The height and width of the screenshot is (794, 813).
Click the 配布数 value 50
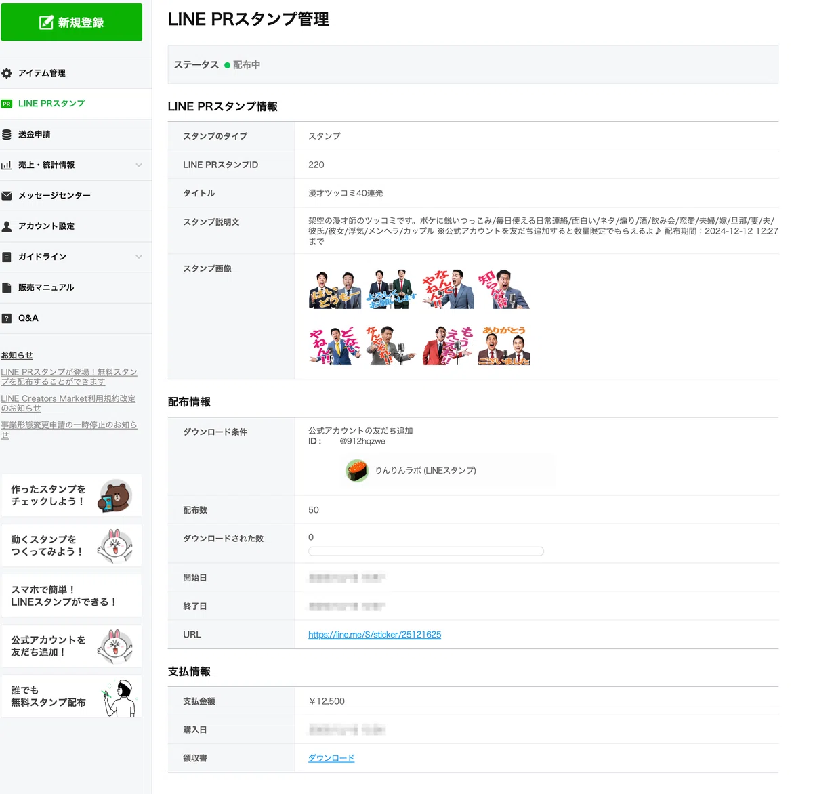[314, 510]
